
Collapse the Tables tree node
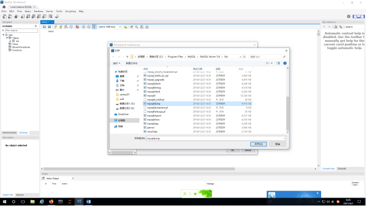[x=7, y=38]
